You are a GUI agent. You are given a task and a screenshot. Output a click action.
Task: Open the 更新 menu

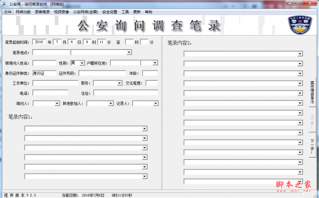[137, 12]
